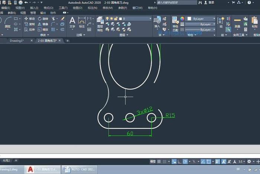Open the Insert (插入) menu
This screenshot has height=174, width=260.
click(x=34, y=8)
